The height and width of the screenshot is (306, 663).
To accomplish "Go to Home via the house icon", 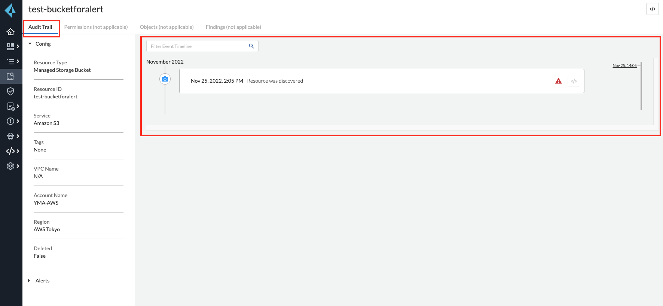I will coord(10,32).
